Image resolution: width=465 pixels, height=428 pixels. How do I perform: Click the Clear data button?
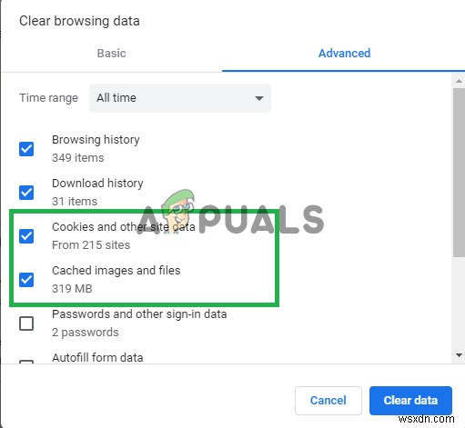coord(410,401)
